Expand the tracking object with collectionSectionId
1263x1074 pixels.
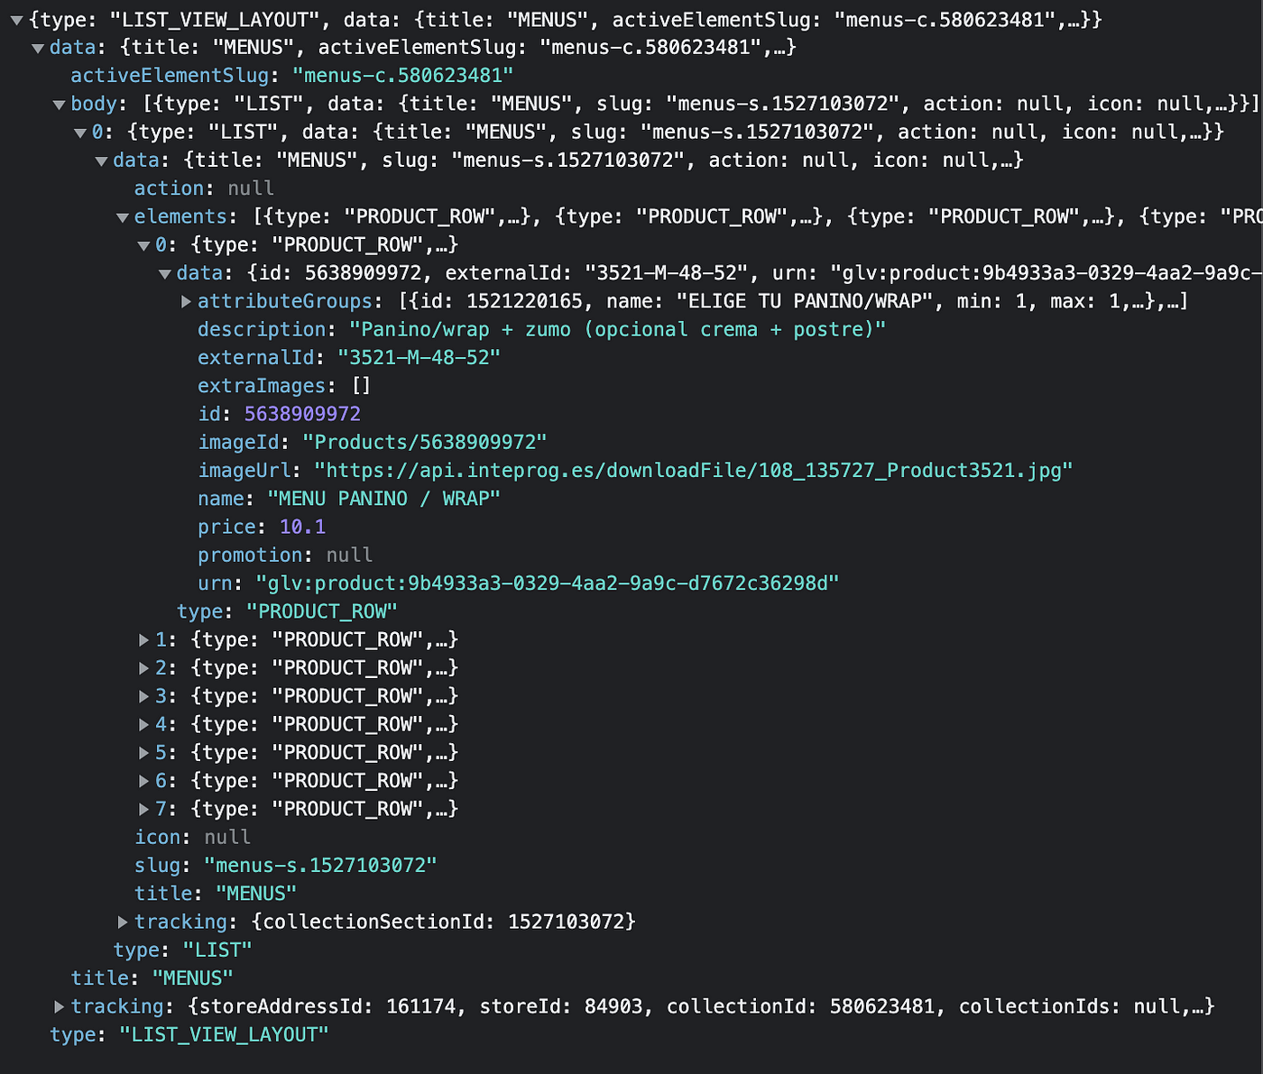(122, 922)
